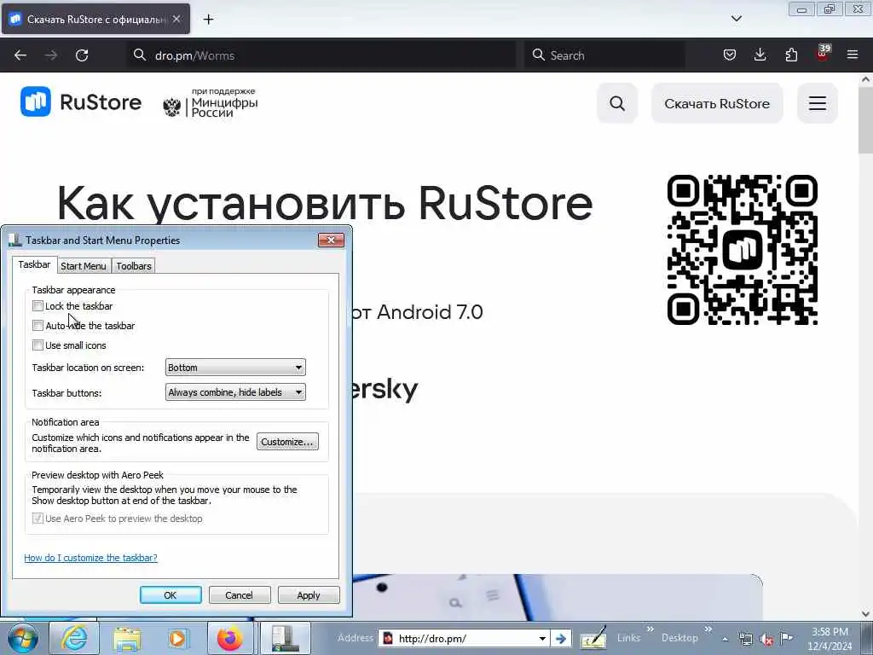Image resolution: width=873 pixels, height=655 pixels.
Task: Open the Firefox hamburger menu
Action: (853, 55)
